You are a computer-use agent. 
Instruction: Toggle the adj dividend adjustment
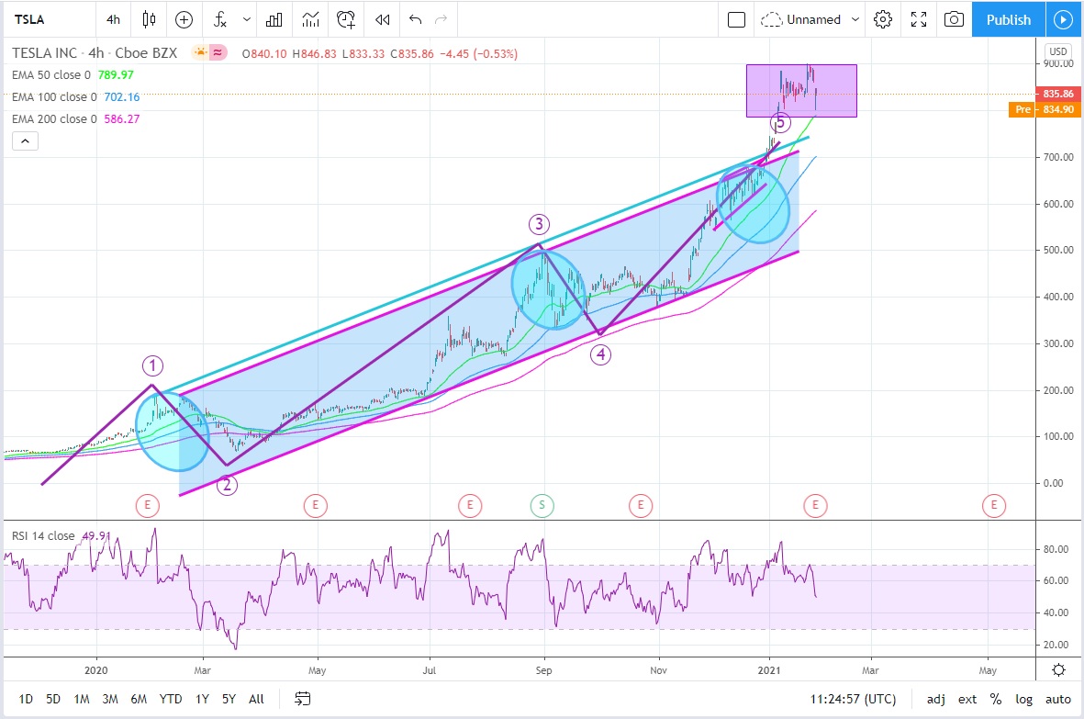point(936,699)
